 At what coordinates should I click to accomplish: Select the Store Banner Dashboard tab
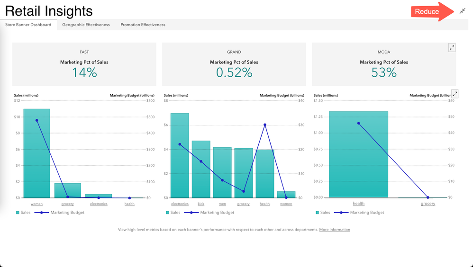28,25
